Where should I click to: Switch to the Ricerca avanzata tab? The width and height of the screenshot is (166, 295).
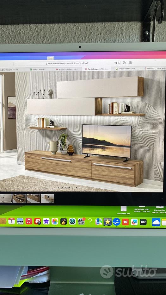pyautogui.click(x=38, y=69)
